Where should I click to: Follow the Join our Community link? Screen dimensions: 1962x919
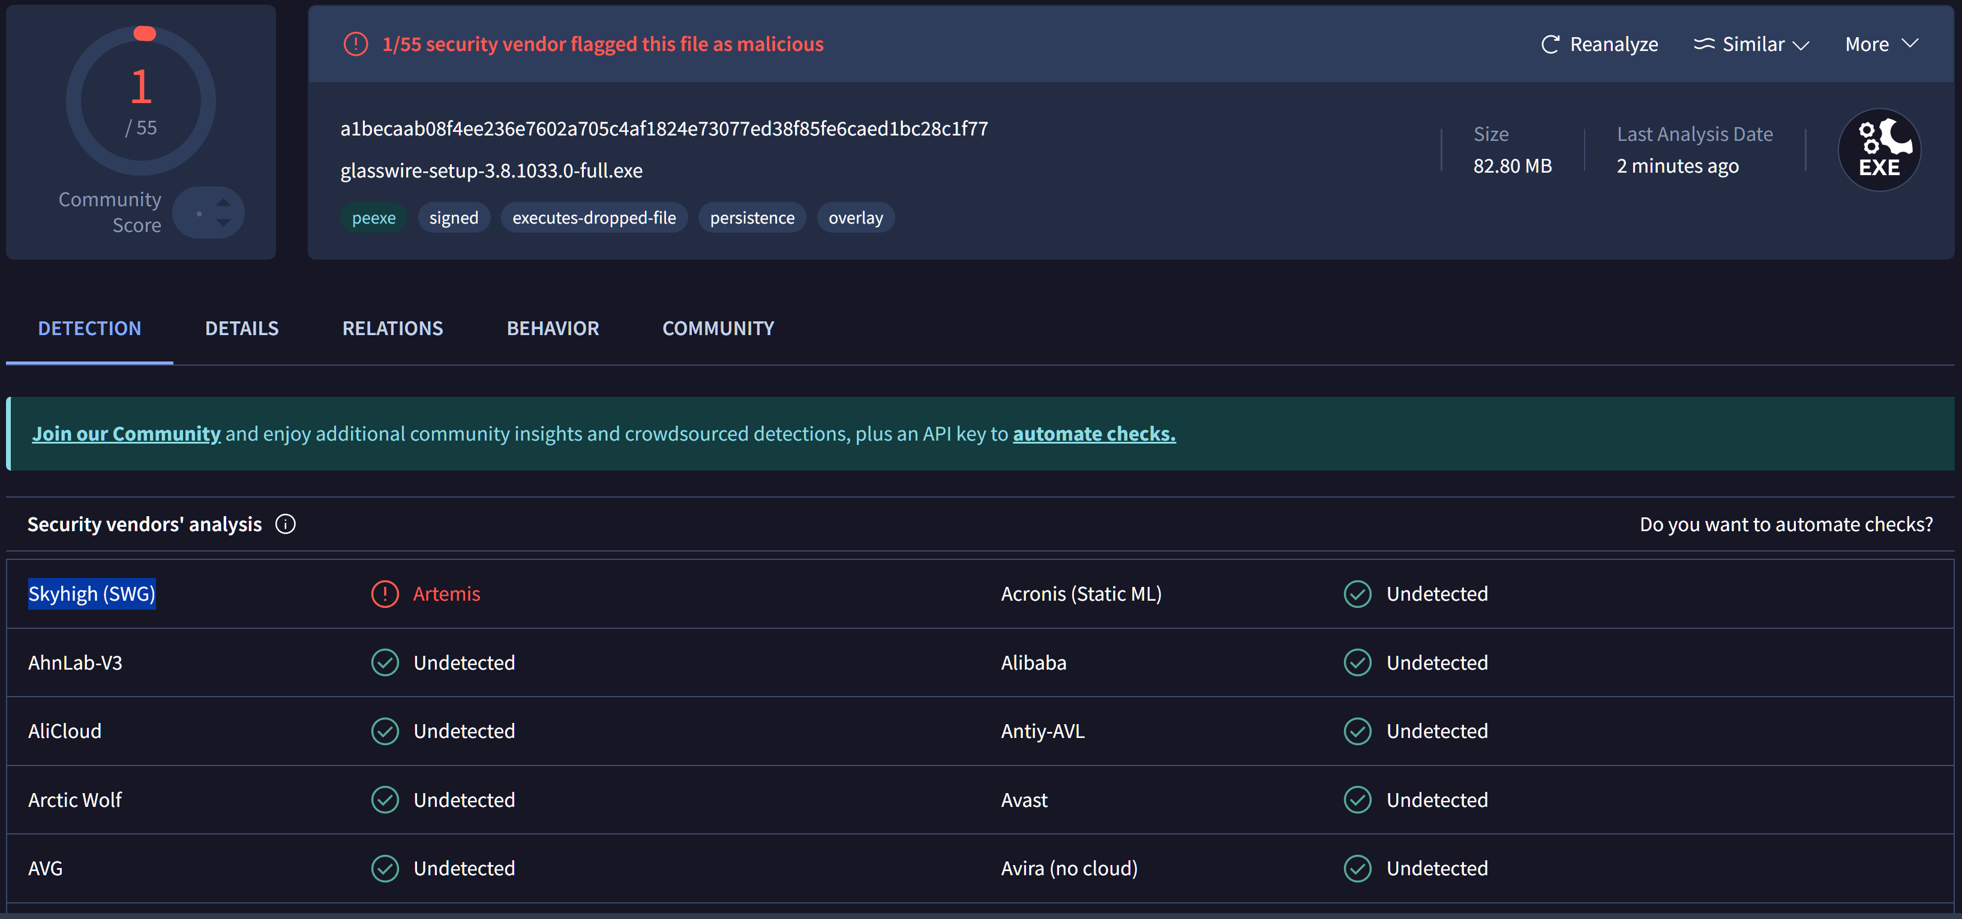point(127,433)
